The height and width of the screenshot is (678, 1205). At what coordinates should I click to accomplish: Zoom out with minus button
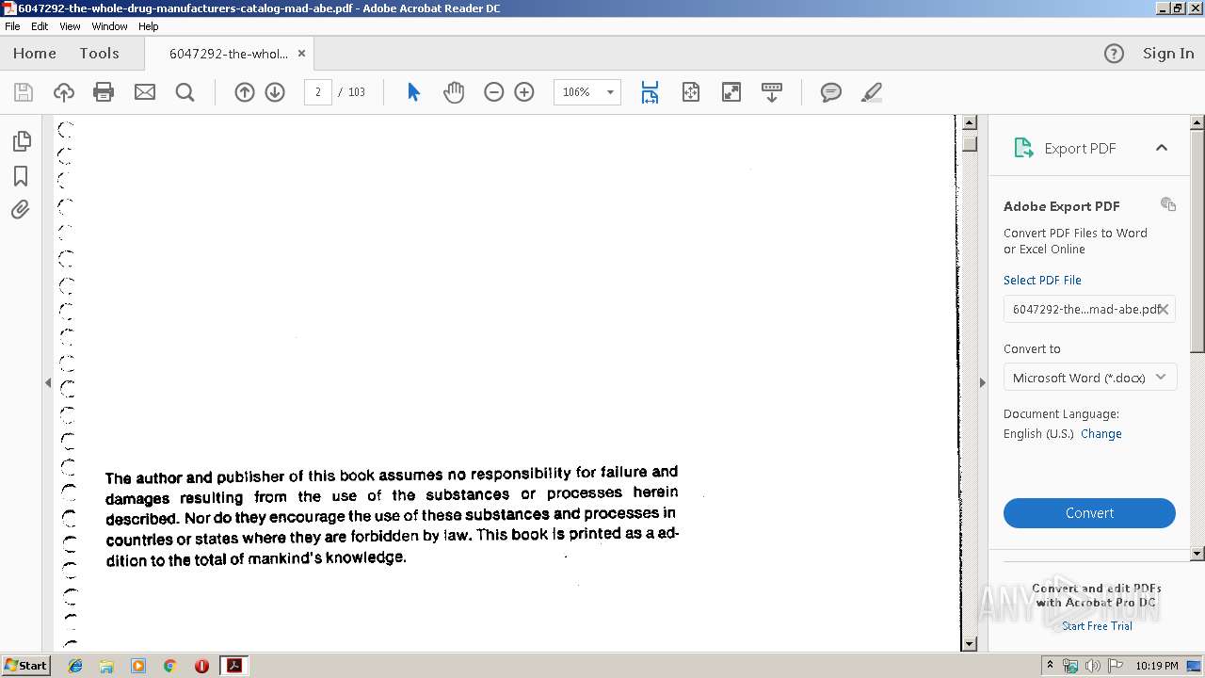[x=494, y=92]
